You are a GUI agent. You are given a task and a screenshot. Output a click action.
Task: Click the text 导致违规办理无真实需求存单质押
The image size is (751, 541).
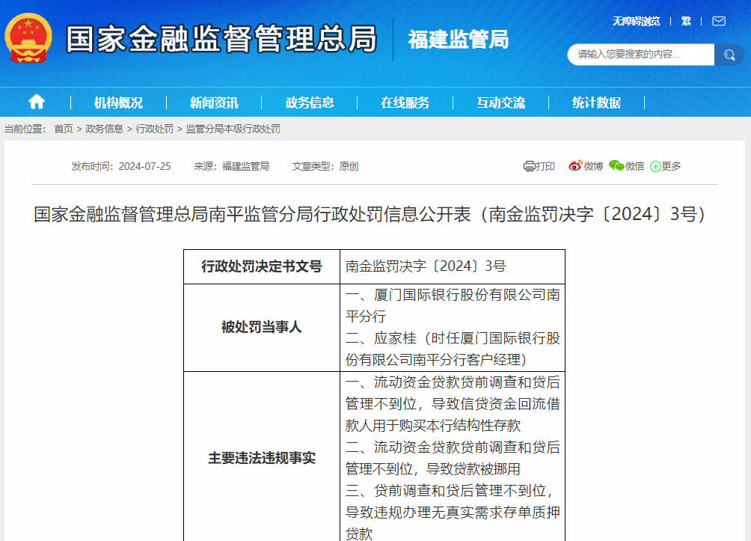tap(453, 513)
